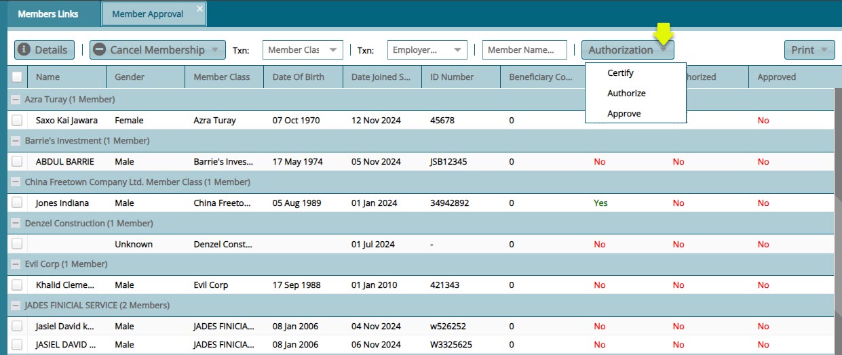
Task: Click the Details button info icon
Action: pos(24,49)
